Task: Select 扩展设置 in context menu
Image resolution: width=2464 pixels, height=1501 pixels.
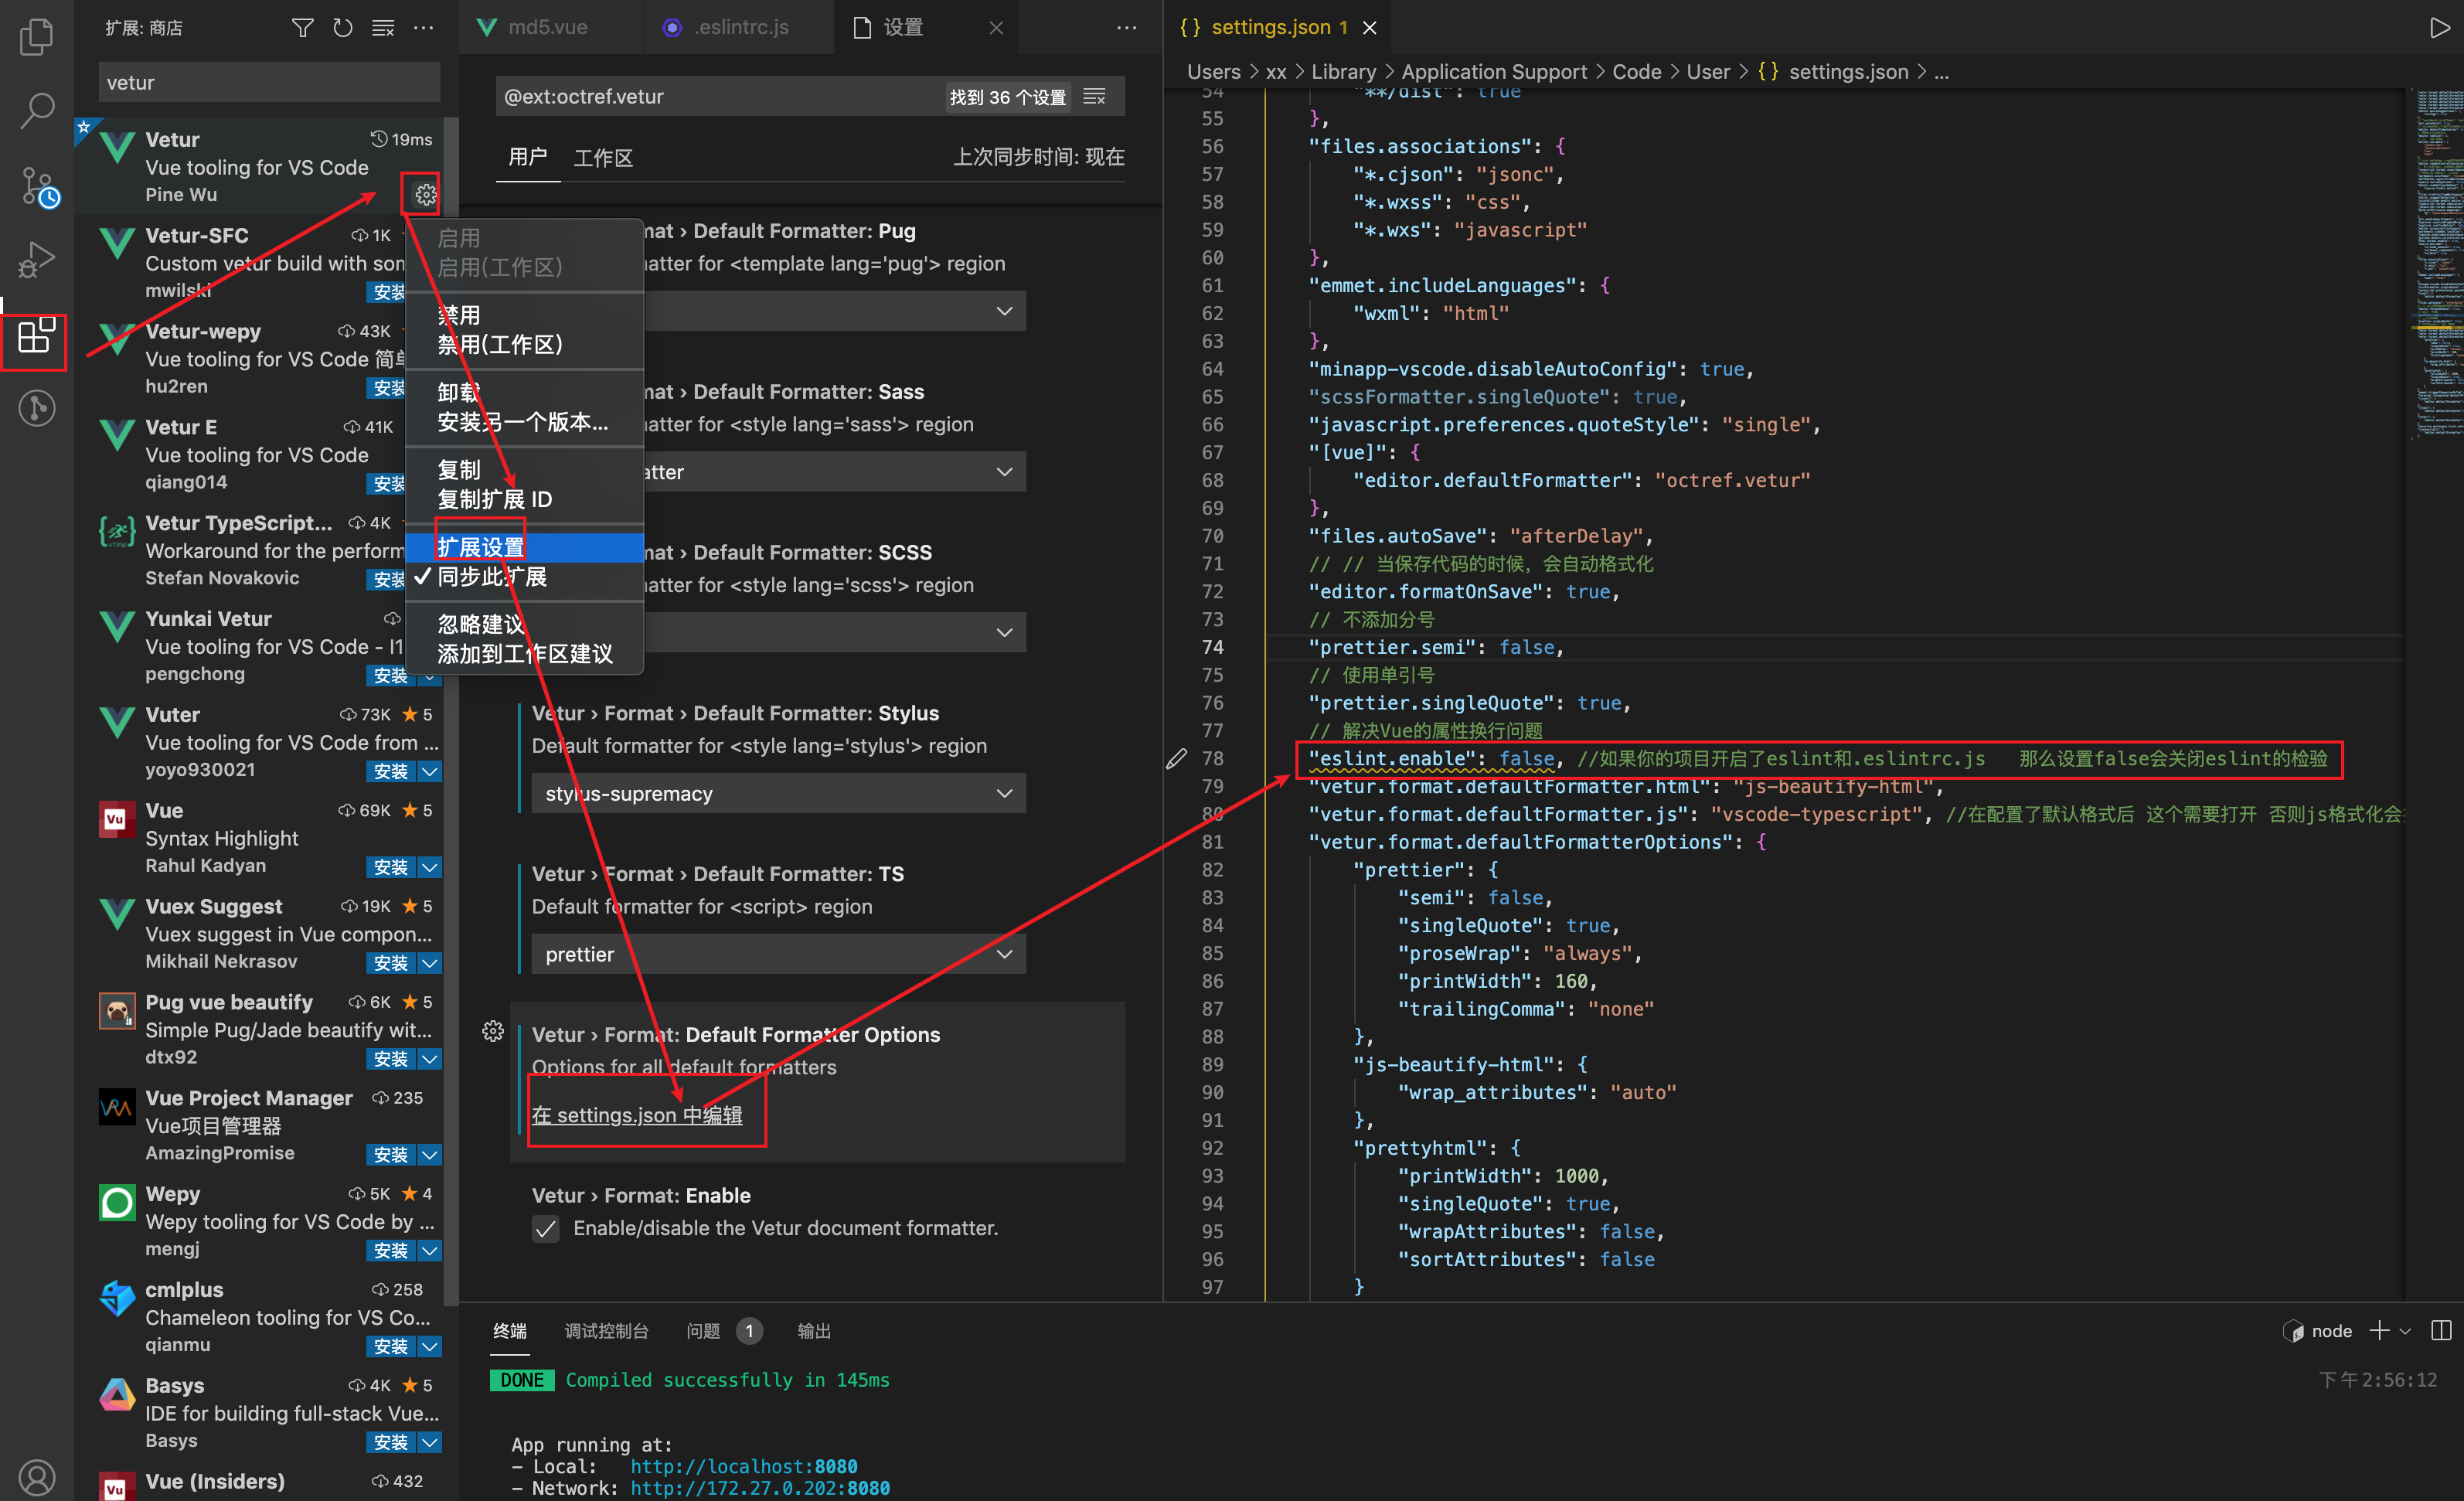Action: click(524, 547)
